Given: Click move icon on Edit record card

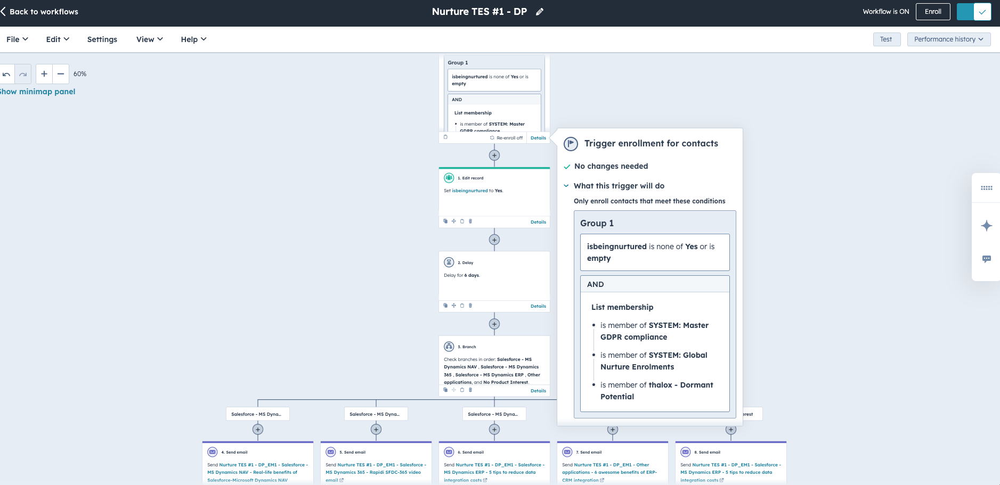Looking at the screenshot, I should click(x=454, y=221).
